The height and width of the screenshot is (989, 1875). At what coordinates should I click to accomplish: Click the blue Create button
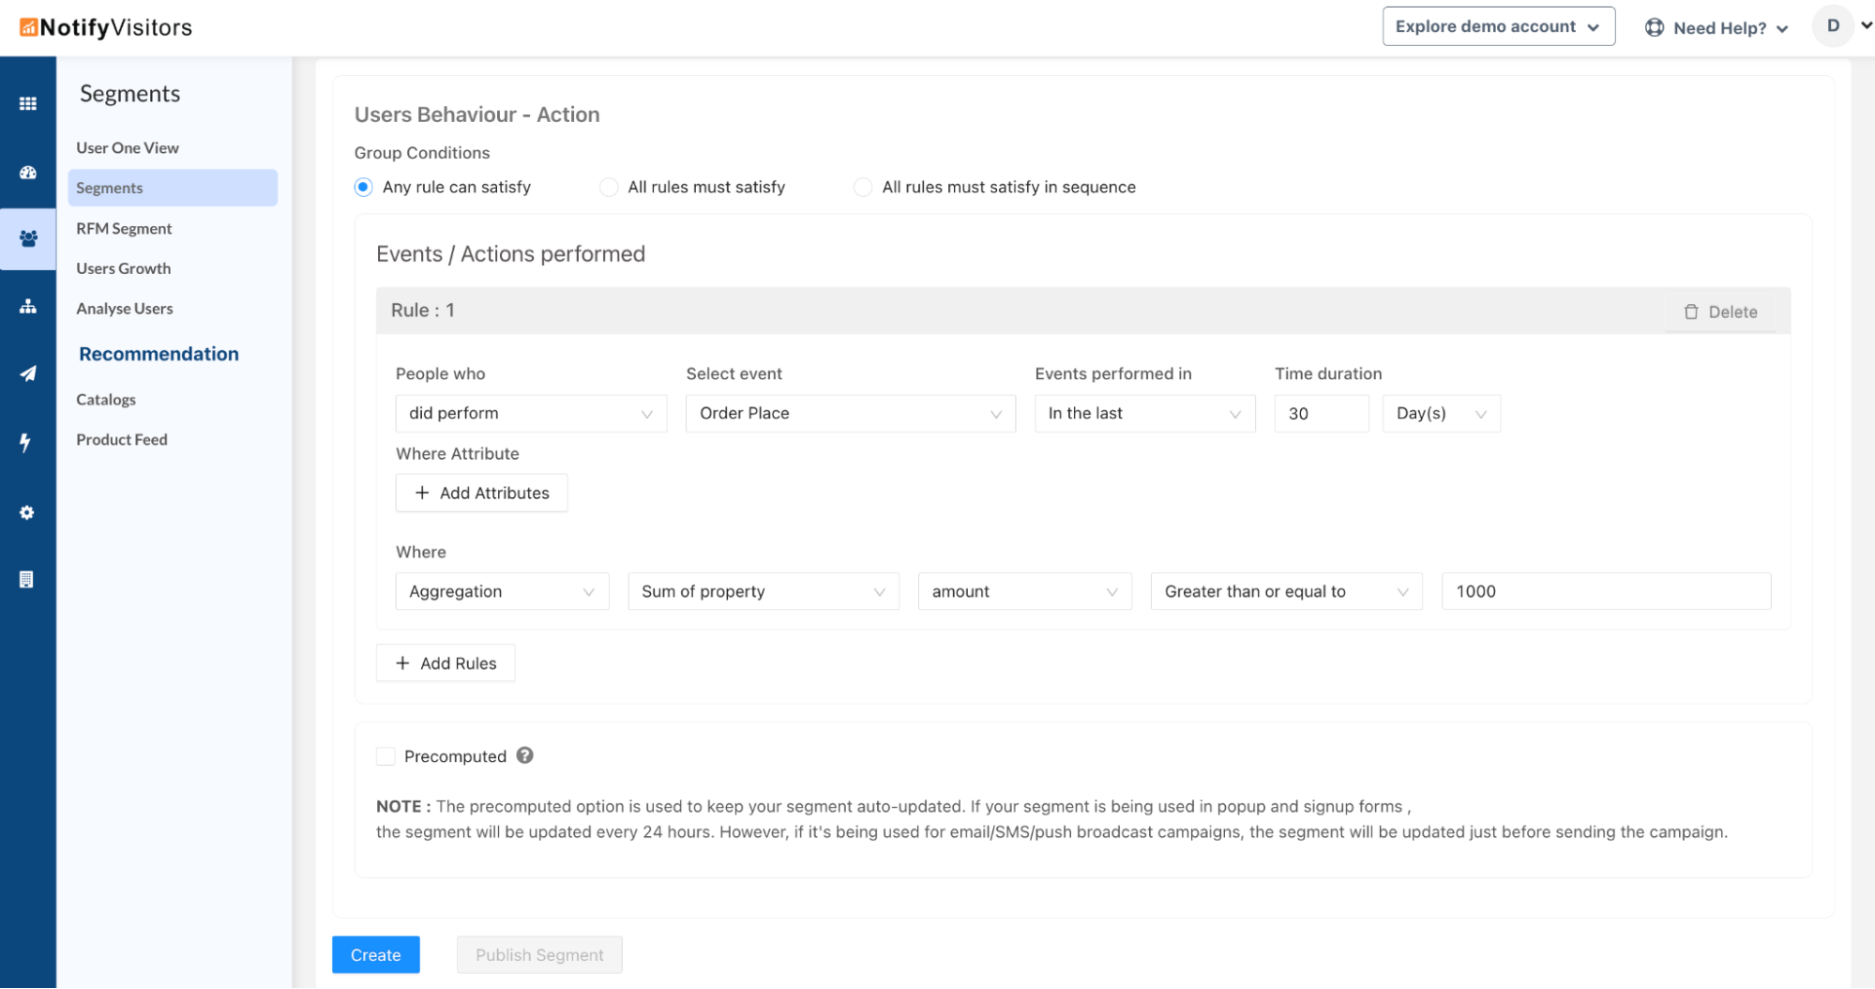coord(375,954)
